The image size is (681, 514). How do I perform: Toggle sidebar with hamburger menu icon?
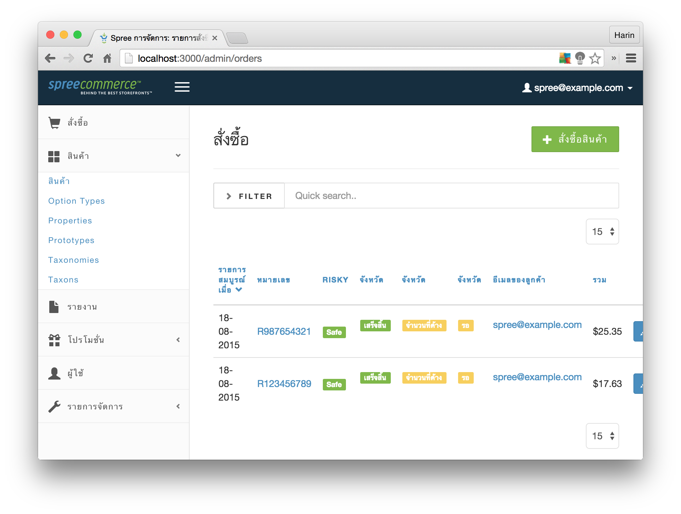(x=182, y=87)
